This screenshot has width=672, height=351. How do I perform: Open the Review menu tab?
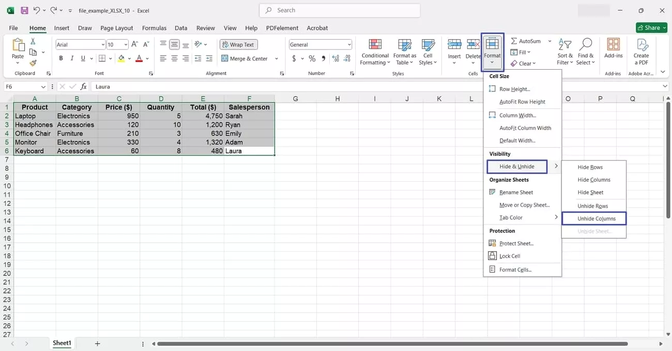coord(205,28)
